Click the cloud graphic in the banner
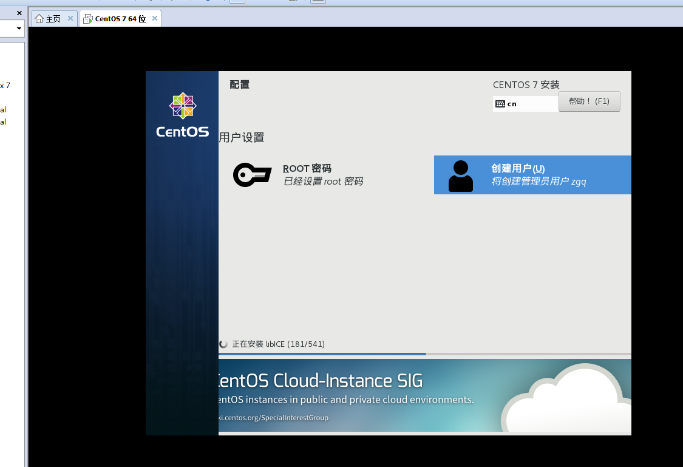The width and height of the screenshot is (683, 467). pos(566,398)
